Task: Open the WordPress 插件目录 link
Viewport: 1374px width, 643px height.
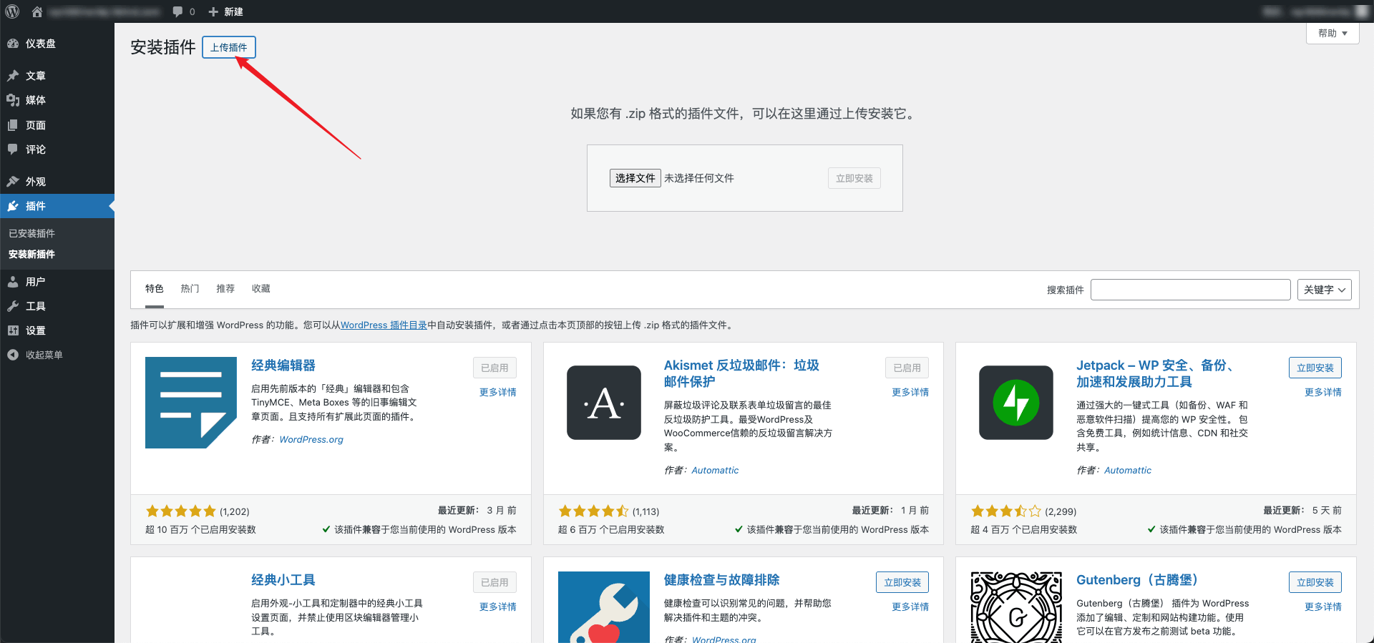Action: (x=384, y=325)
